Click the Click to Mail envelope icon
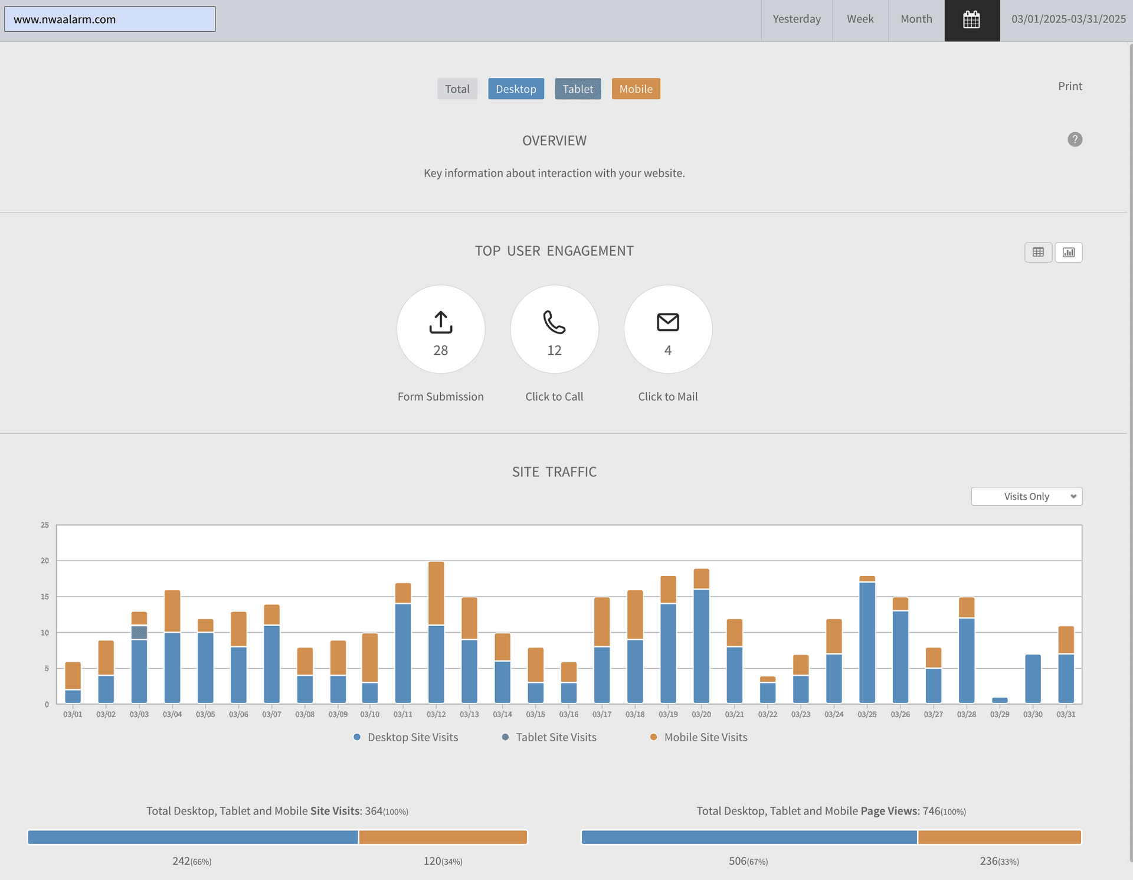 pyautogui.click(x=667, y=322)
